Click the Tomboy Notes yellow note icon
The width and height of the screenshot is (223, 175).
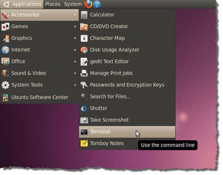[x=84, y=143]
